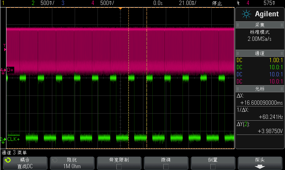Open the 阻抗 impedance 1M Ohm softkey
Image resolution: width=285 pixels, height=170 pixels.
coord(72,163)
